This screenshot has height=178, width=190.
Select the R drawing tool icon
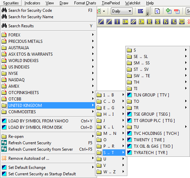tap(150, 22)
